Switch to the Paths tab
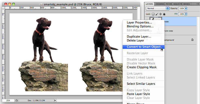The width and height of the screenshot is (200, 104). [168, 4]
